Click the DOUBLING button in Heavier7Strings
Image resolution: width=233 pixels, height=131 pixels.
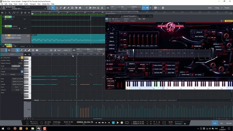coord(197,46)
